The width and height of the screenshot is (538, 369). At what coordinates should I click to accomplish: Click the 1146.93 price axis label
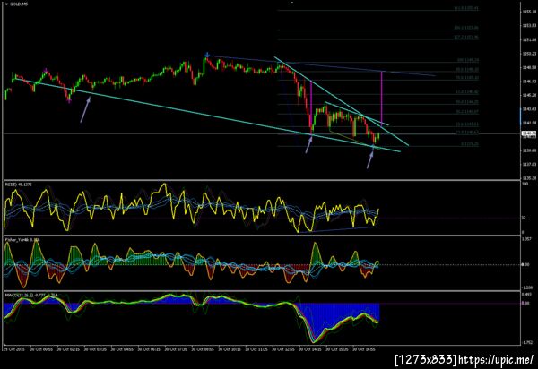[x=529, y=82]
